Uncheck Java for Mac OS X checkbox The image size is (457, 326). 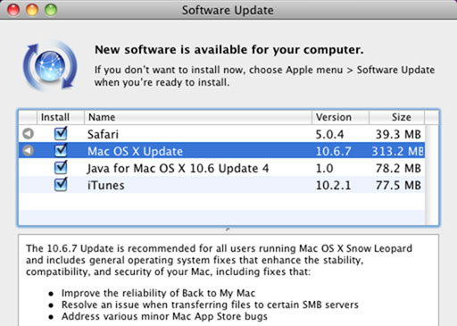[x=61, y=167]
